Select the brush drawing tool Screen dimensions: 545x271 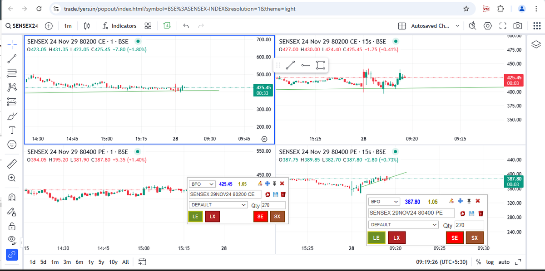point(12,116)
